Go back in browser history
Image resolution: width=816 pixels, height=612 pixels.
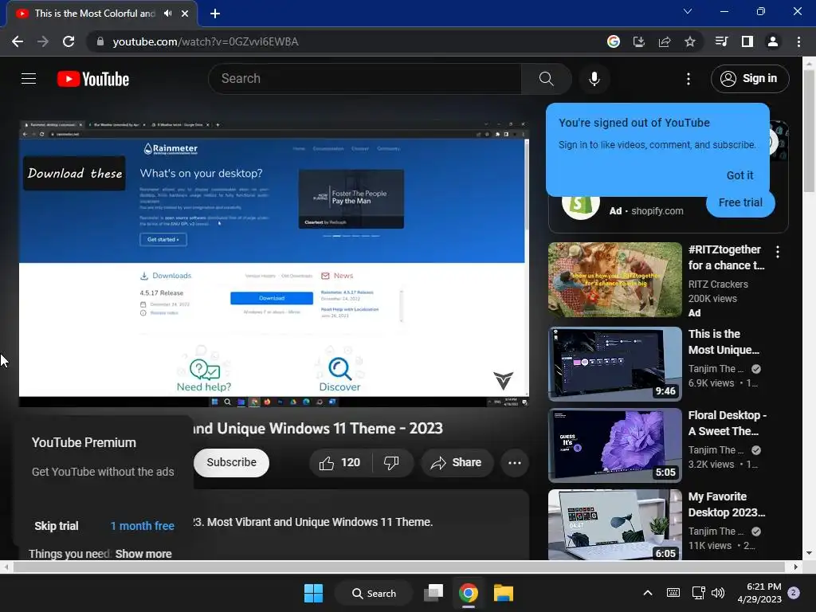(x=18, y=41)
